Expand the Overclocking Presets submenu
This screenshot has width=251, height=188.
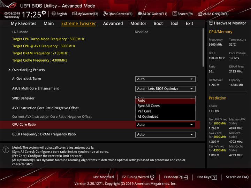[x=28, y=70]
